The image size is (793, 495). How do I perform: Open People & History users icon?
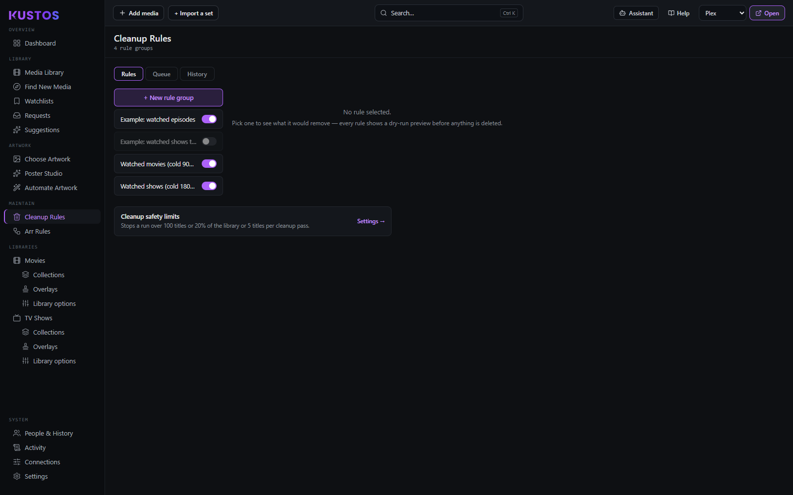pos(17,433)
